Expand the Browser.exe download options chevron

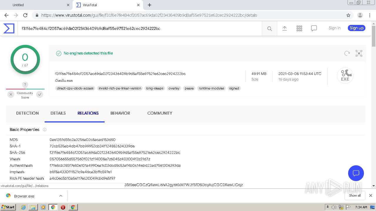click(x=61, y=196)
